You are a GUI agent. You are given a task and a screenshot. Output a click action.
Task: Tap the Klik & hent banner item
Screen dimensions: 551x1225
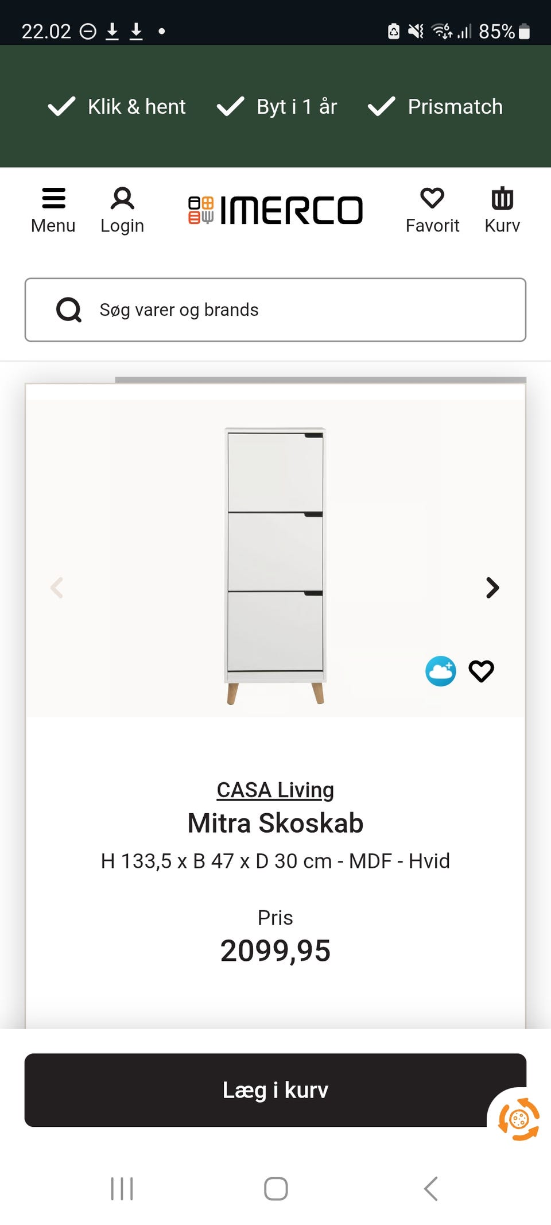pyautogui.click(x=117, y=107)
